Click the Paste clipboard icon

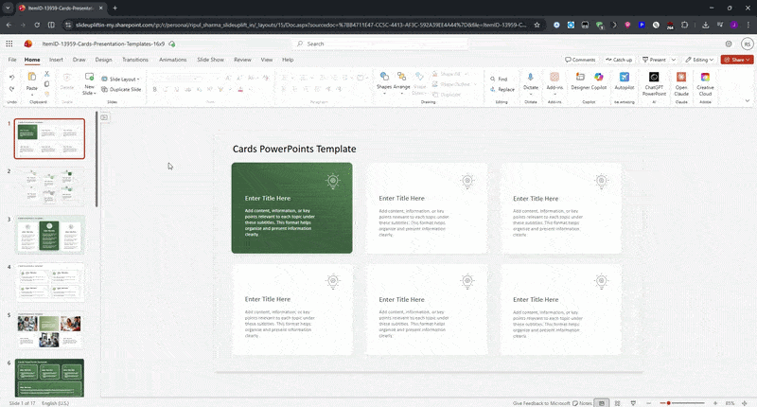(32, 77)
